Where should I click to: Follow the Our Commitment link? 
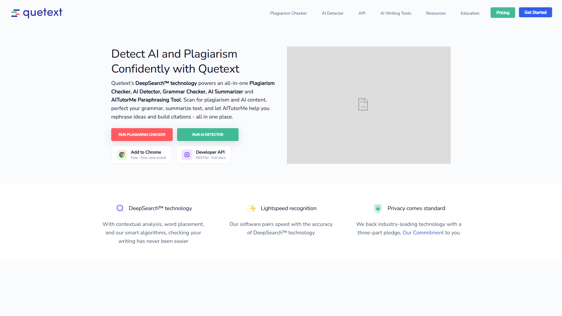tap(423, 233)
